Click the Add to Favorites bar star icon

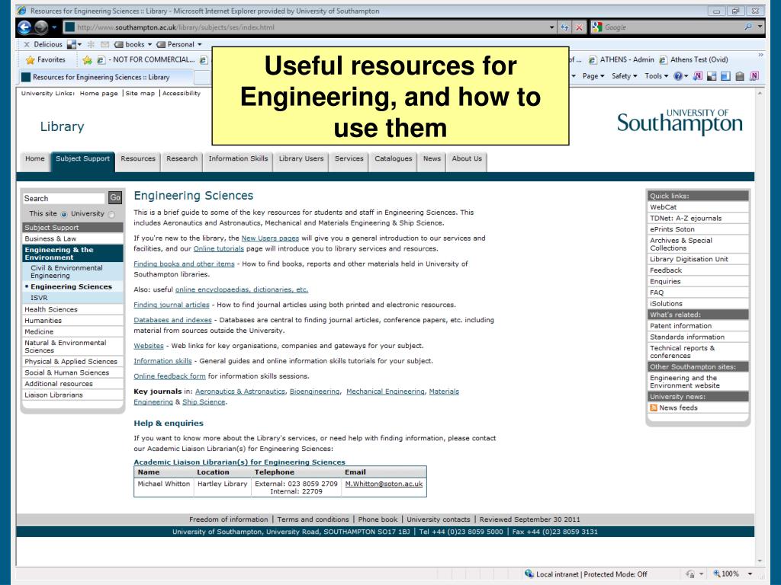[87, 59]
